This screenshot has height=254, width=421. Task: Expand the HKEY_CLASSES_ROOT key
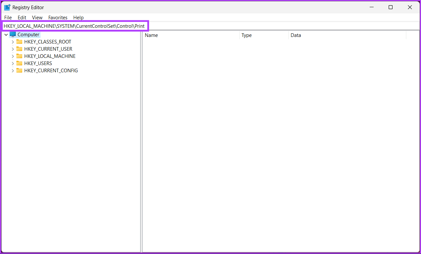[13, 42]
